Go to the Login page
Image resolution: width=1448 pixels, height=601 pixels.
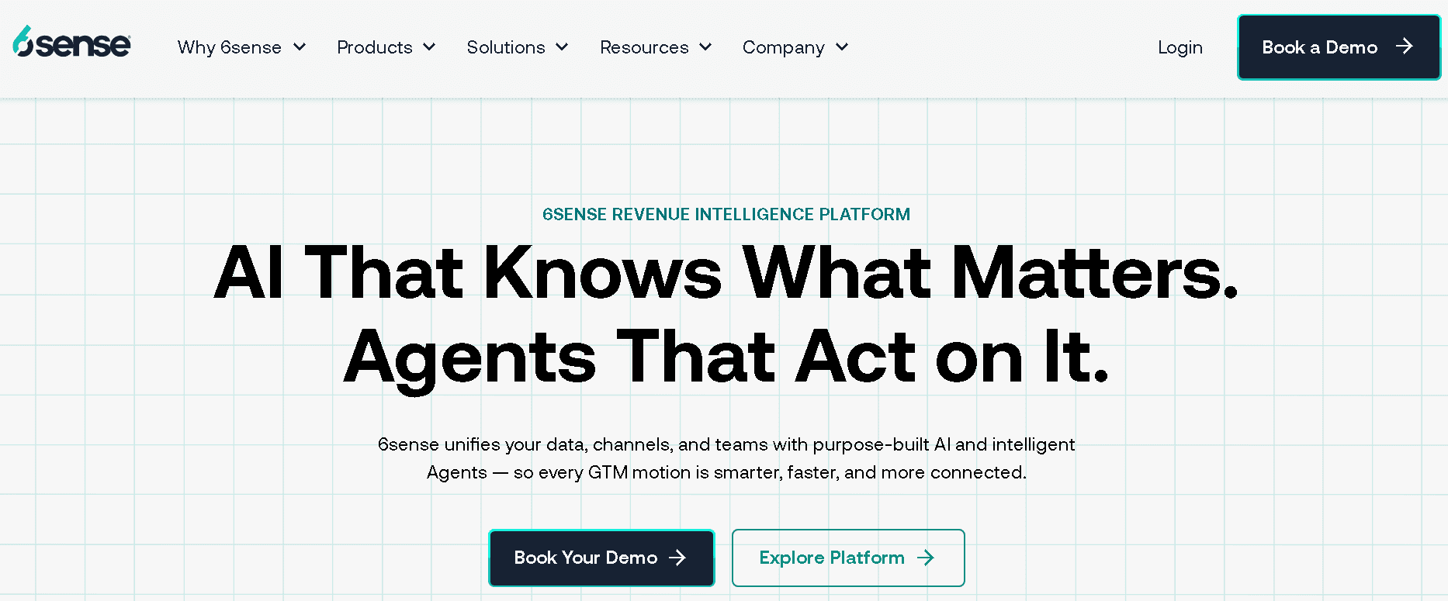coord(1180,47)
